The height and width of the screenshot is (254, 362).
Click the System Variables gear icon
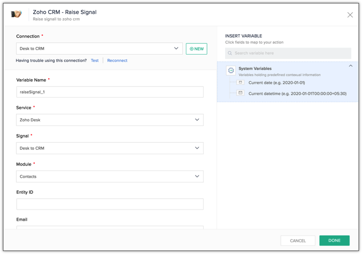(x=231, y=71)
